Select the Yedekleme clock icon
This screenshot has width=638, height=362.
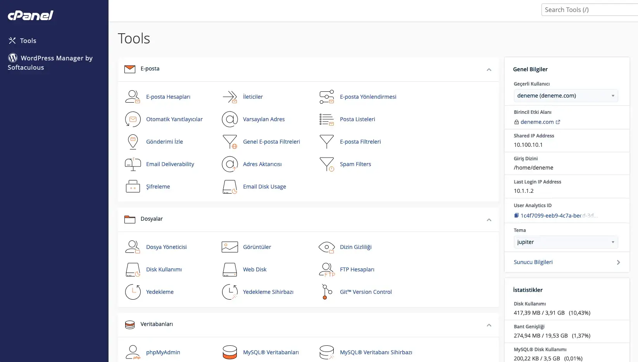click(133, 292)
